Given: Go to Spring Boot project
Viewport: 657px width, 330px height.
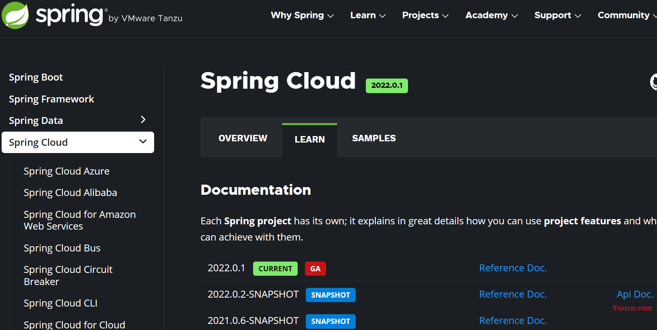Looking at the screenshot, I should (x=36, y=77).
